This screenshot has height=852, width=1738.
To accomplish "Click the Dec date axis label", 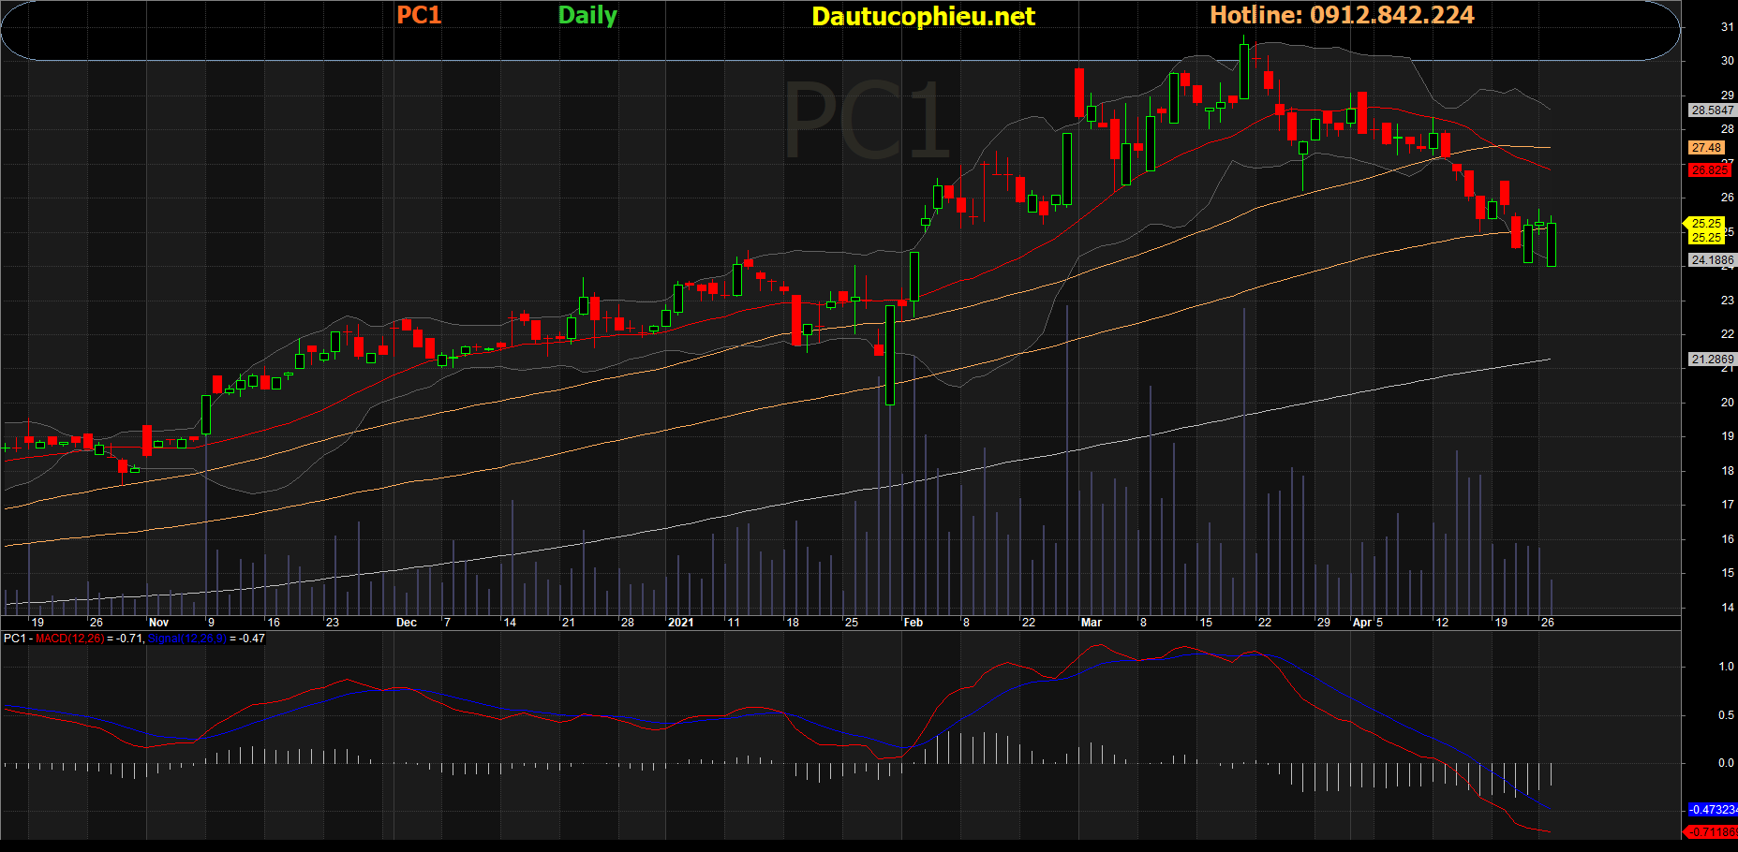I will click(406, 623).
